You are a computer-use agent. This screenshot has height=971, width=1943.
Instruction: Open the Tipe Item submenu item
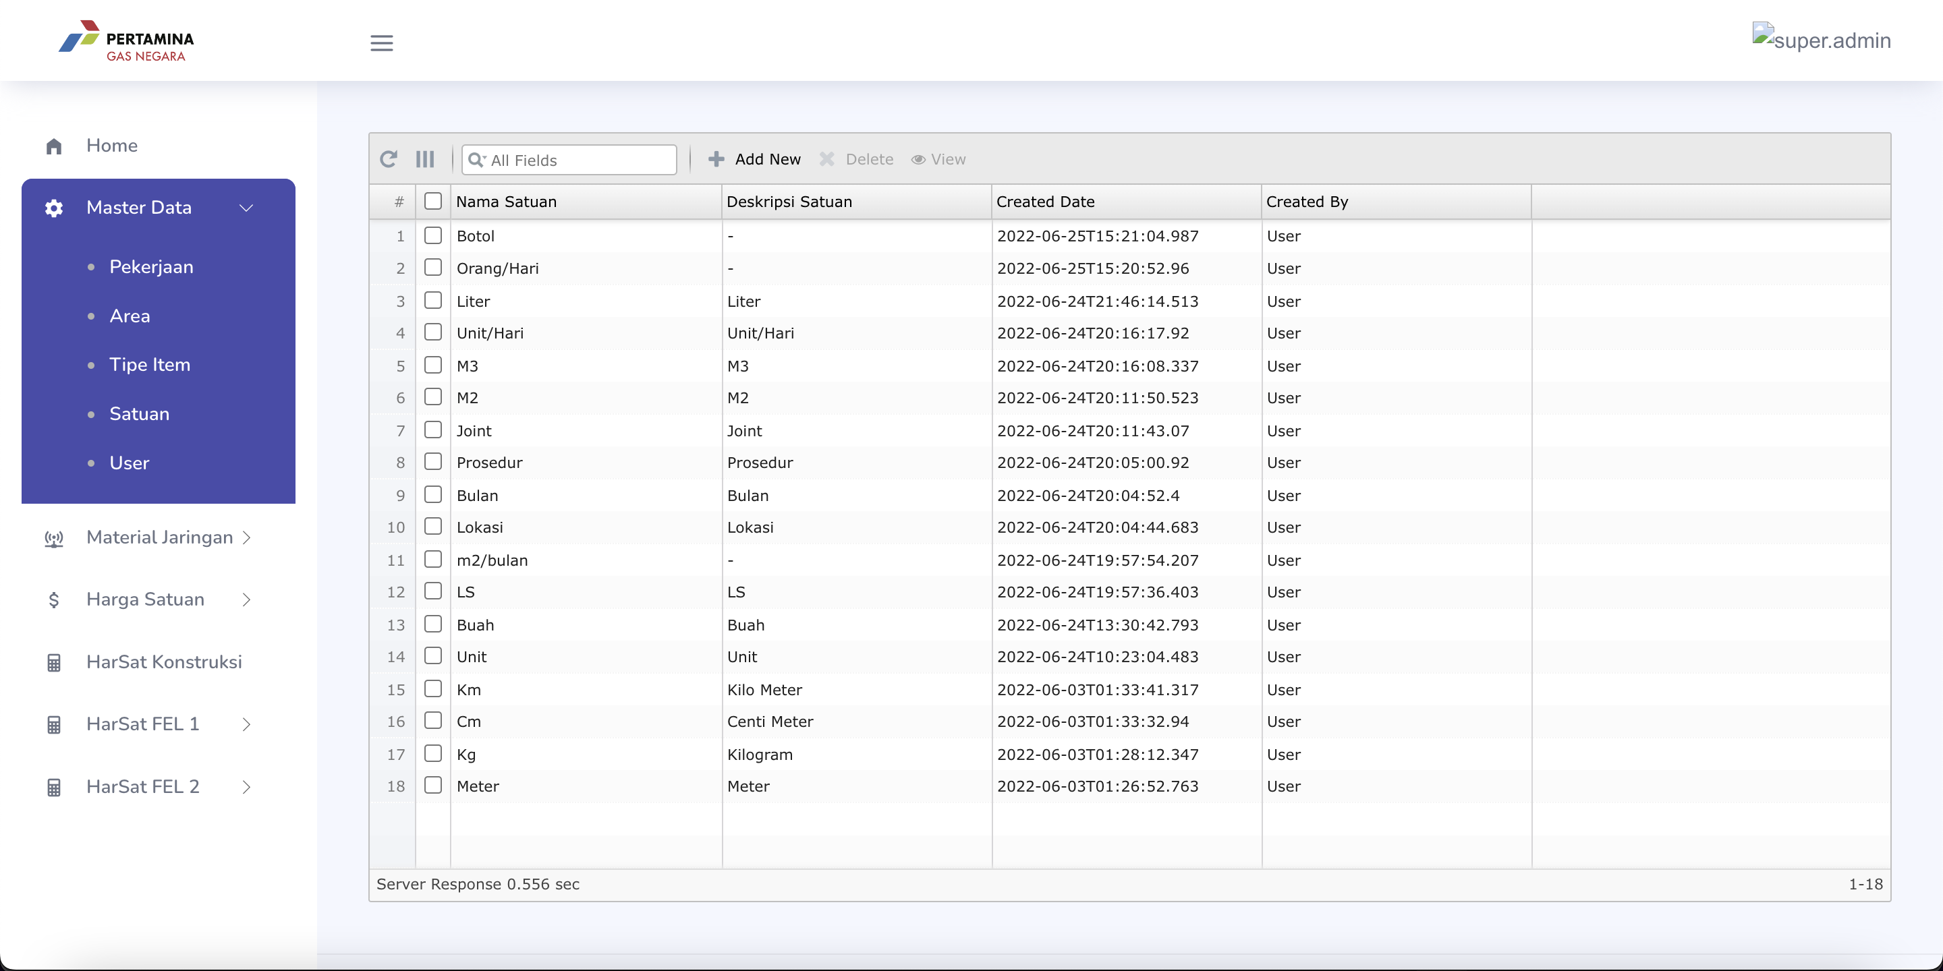(x=150, y=365)
